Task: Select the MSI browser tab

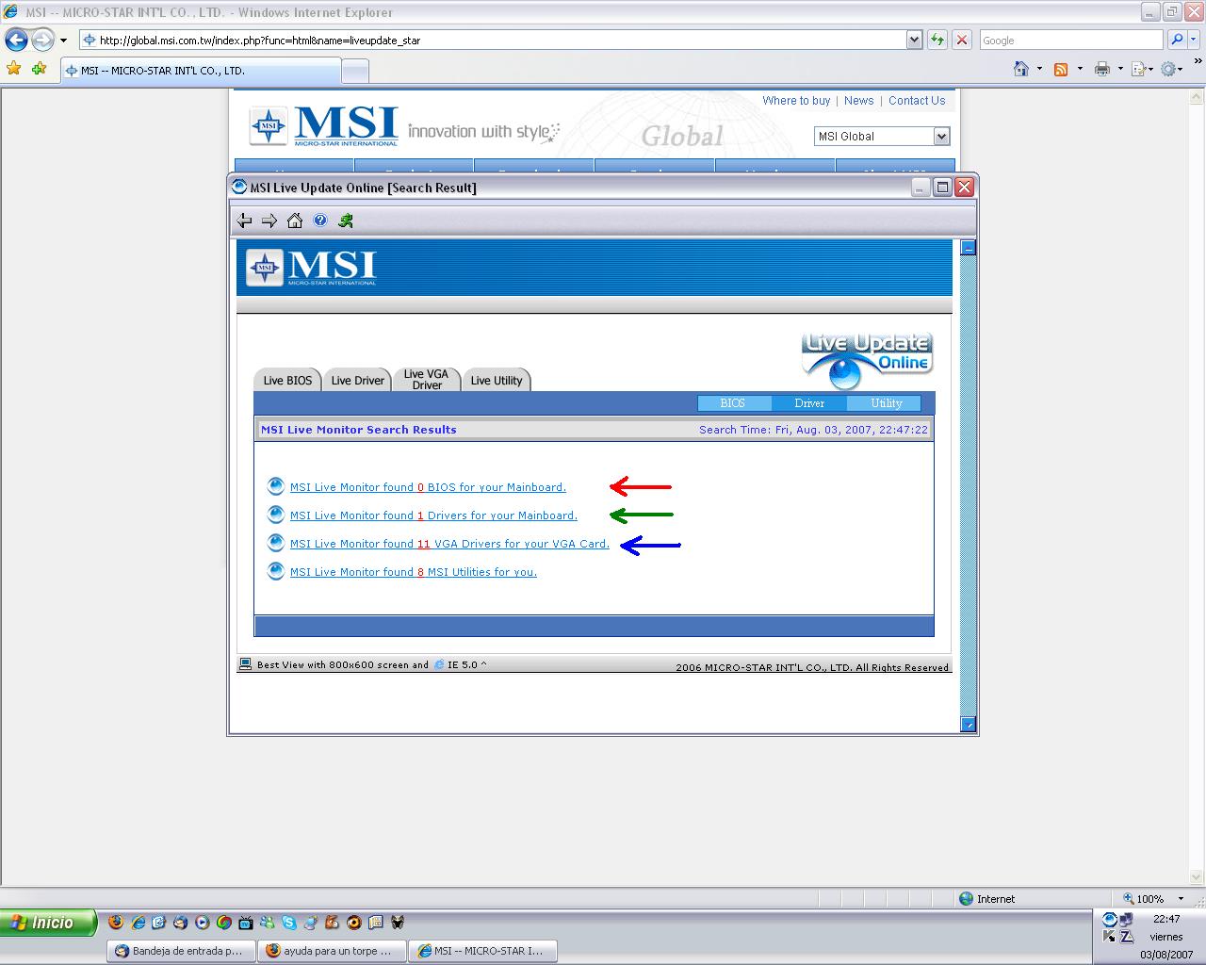Action: pos(200,71)
